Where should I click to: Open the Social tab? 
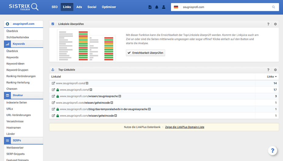[x=92, y=7]
